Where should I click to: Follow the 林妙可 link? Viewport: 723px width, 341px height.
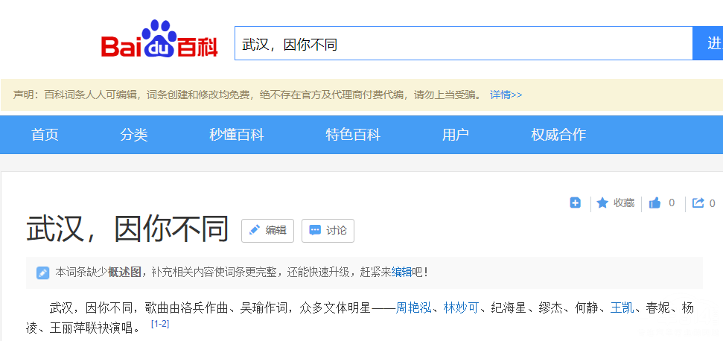tap(461, 307)
